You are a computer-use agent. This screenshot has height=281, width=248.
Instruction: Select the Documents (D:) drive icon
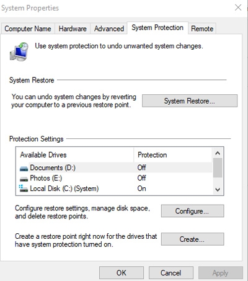24,169
